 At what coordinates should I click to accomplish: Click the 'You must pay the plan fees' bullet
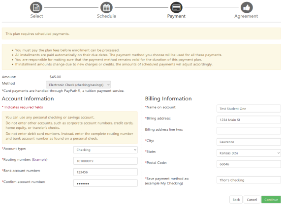(x=67, y=50)
